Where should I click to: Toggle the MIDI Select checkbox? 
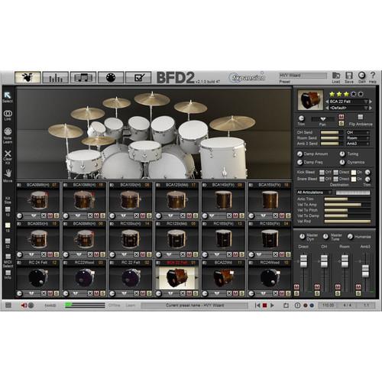(8, 256)
